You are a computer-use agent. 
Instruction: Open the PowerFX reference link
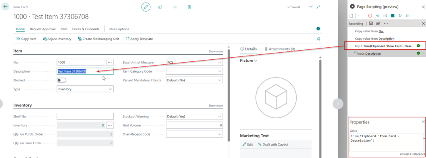(412, 154)
